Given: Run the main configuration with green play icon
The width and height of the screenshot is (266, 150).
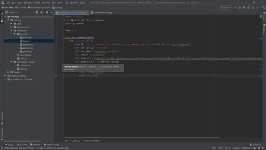Looking at the screenshot, I should [235, 7].
